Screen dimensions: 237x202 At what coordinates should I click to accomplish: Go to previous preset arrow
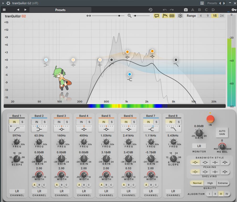click(x=18, y=10)
